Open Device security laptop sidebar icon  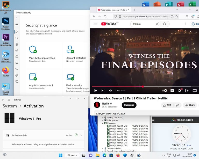point(17,63)
